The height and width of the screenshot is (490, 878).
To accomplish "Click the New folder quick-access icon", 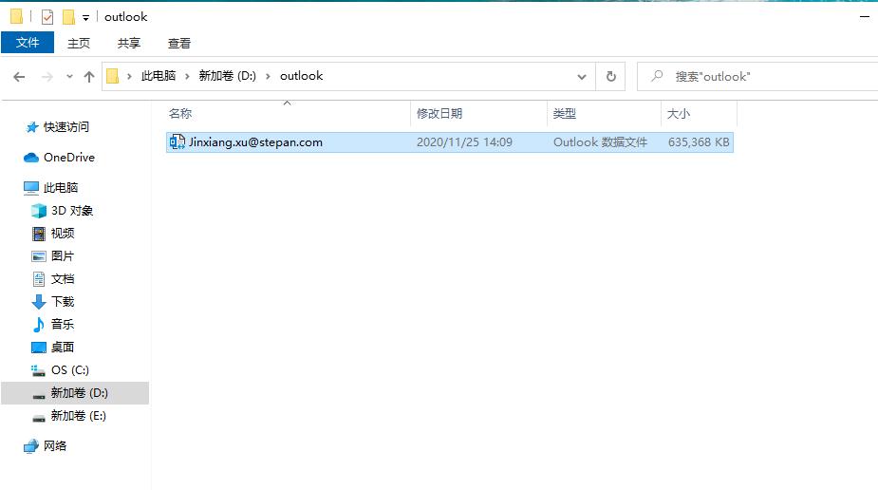I will (x=68, y=17).
